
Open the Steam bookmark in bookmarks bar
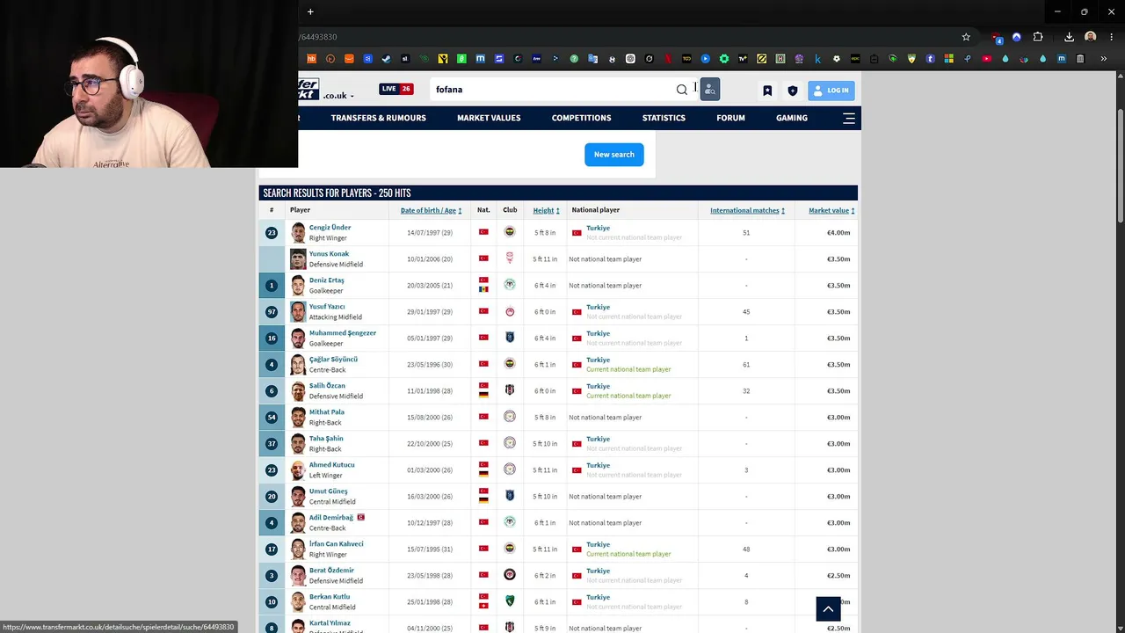386,59
